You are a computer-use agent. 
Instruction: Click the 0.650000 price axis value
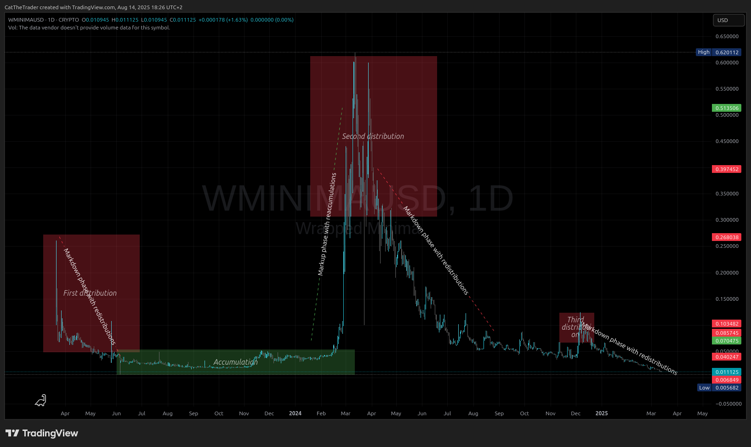(727, 36)
